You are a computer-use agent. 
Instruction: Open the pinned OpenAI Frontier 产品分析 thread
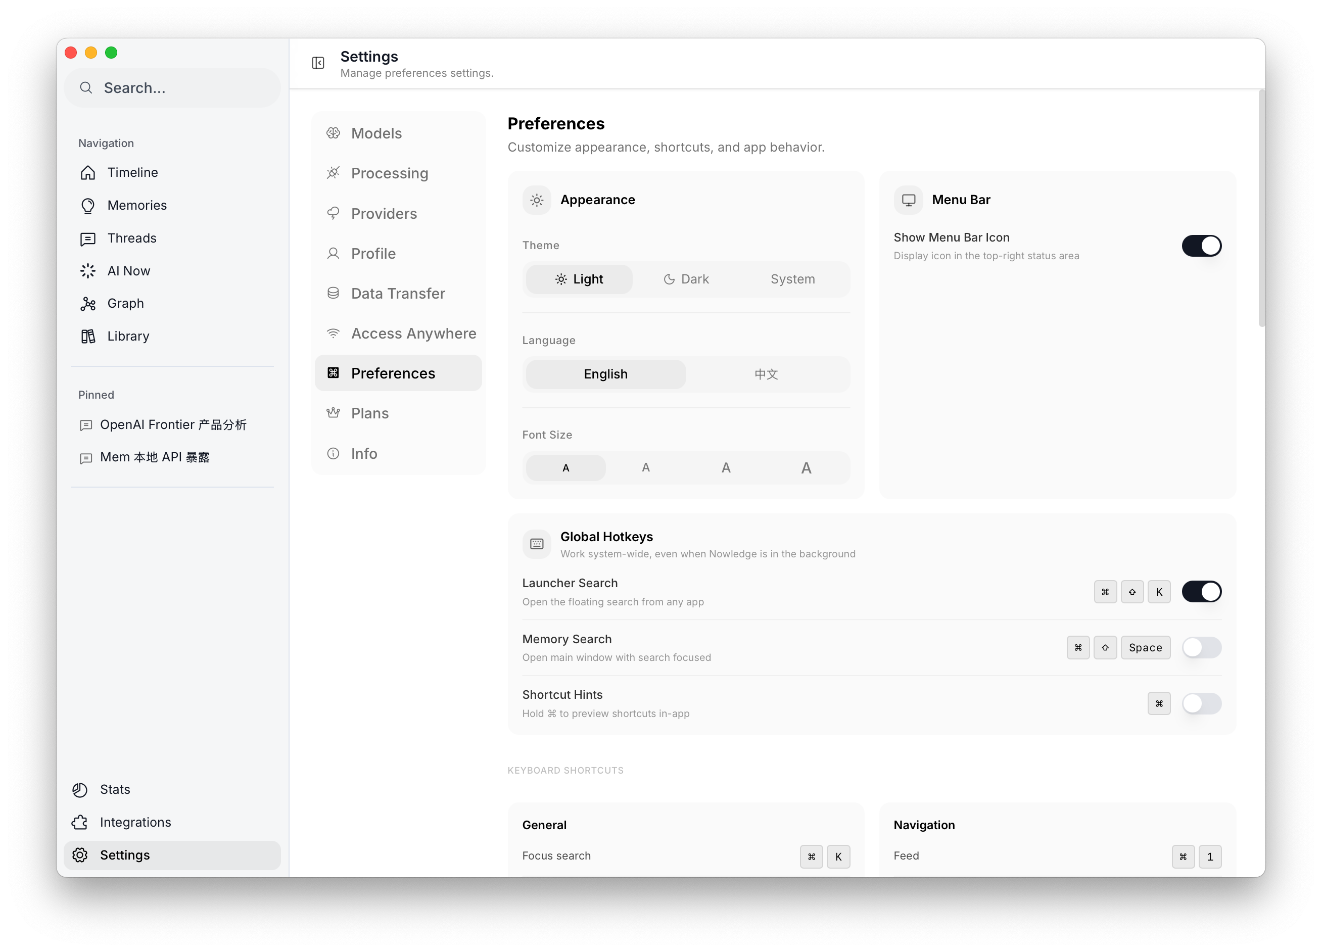coord(173,424)
